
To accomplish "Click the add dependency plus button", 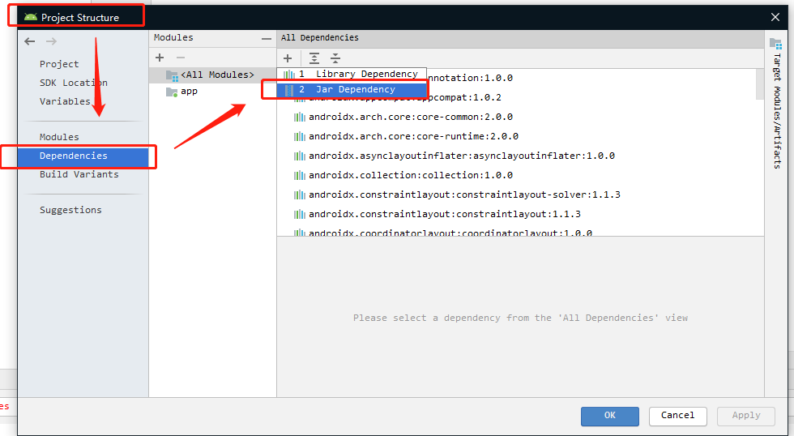I will pyautogui.click(x=288, y=58).
